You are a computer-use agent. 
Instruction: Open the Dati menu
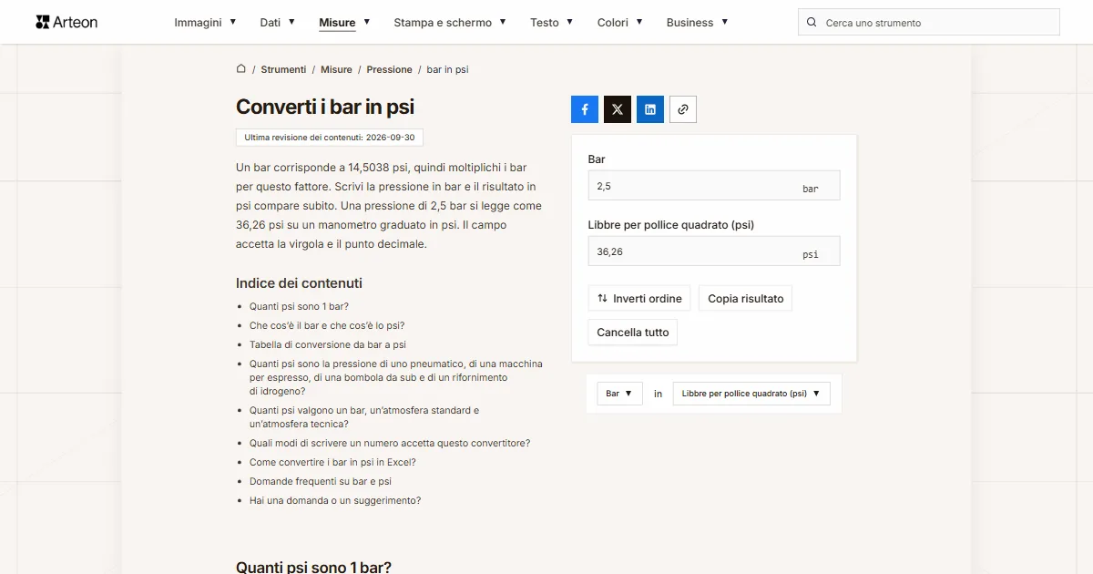(x=277, y=22)
